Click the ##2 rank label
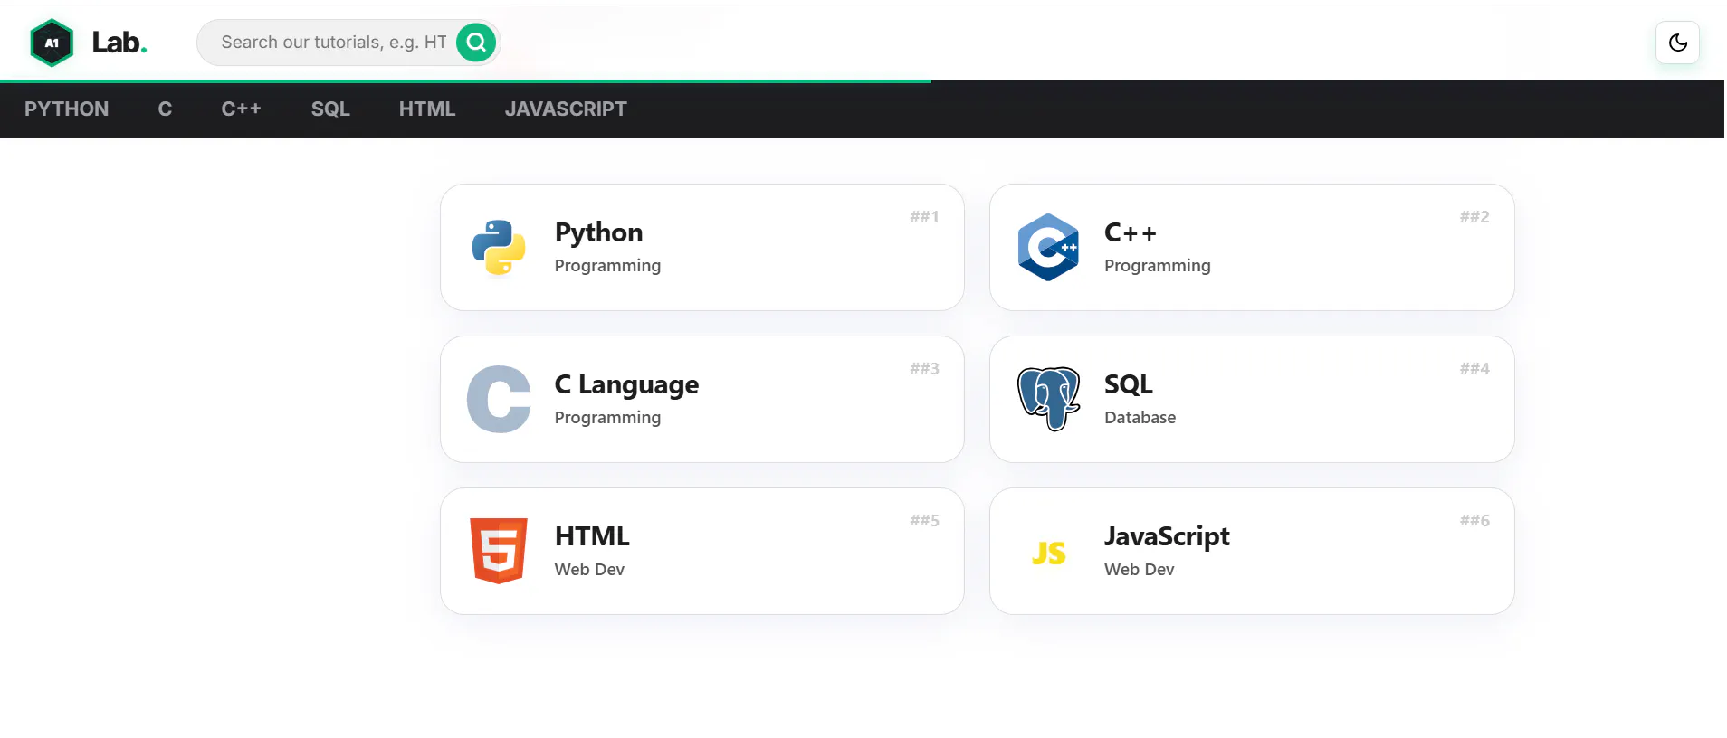The image size is (1727, 738). [x=1474, y=217]
